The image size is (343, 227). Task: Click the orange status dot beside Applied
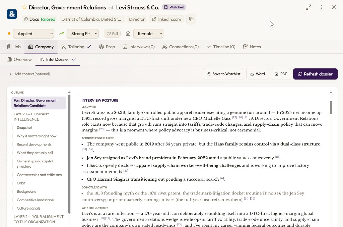[x=9, y=34]
